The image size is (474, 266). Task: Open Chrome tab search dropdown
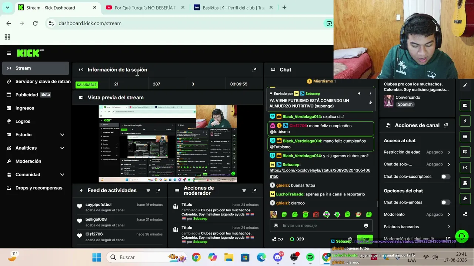point(7,7)
